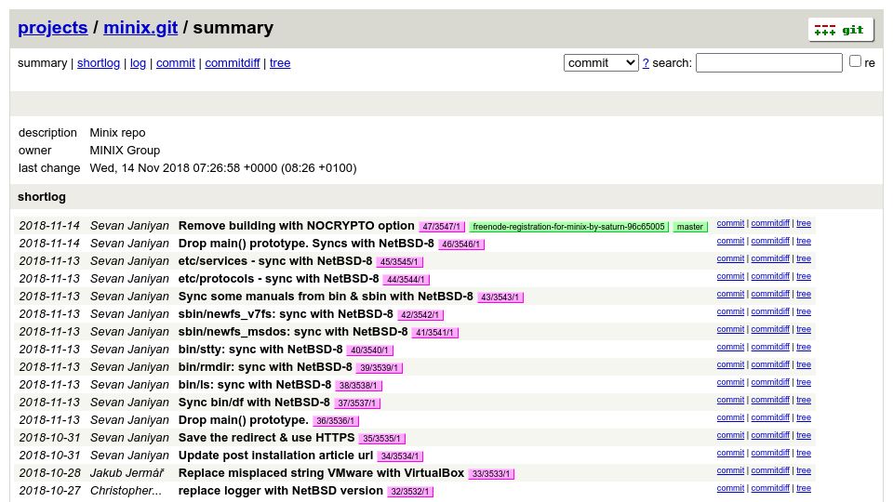The height and width of the screenshot is (502, 893).
Task: Click the freenode-registration-for-minix-by-saturn-96c65005 tag
Action: (x=568, y=227)
